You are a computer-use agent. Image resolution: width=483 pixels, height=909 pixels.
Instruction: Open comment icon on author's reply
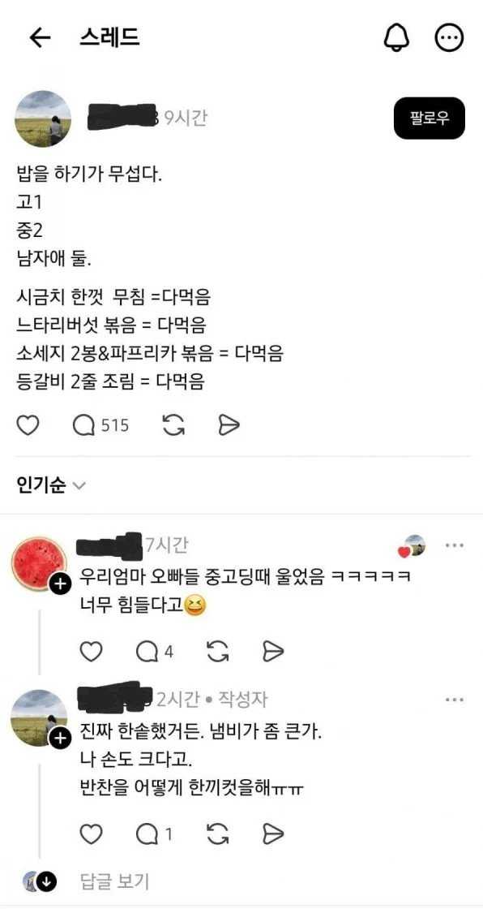[x=154, y=834]
